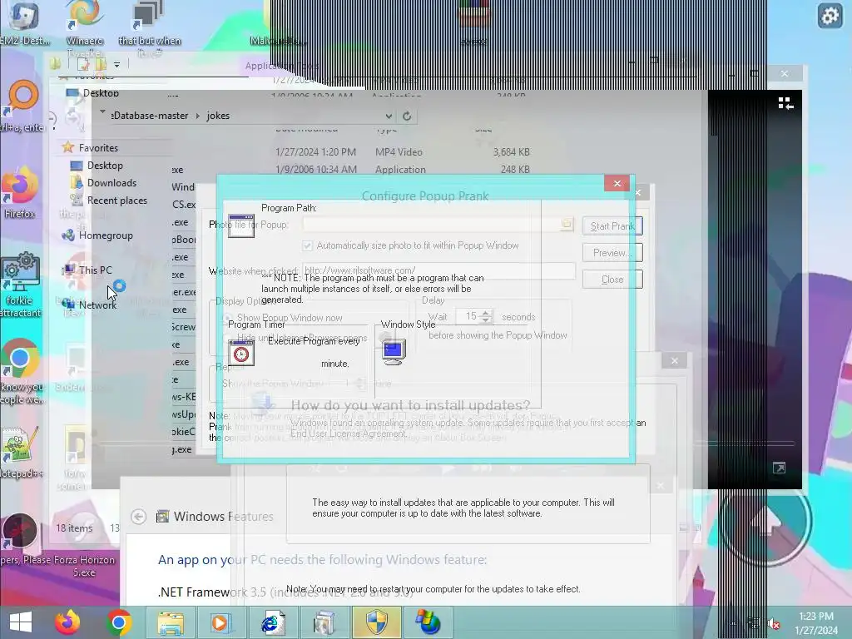Click the Program Path window icon
The height and width of the screenshot is (639, 852).
click(241, 226)
